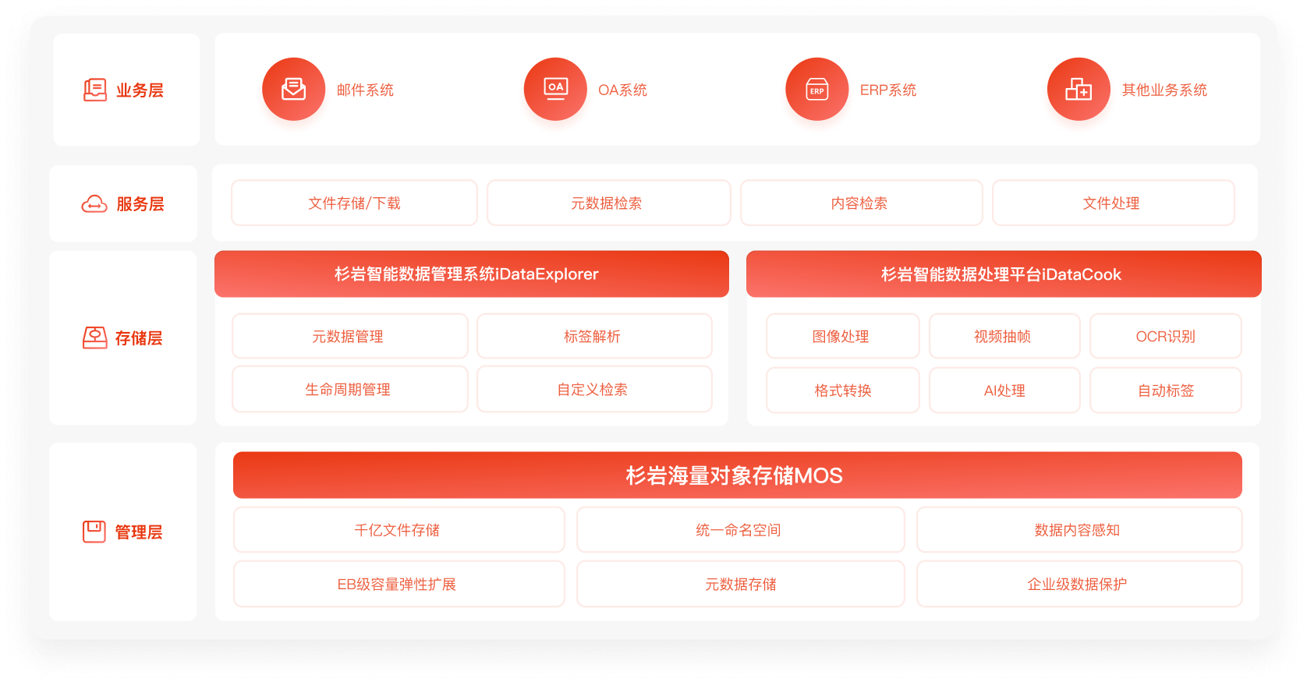The image size is (1307, 682).
Task: Click the 视频抽帧 feature box
Action: tap(1004, 336)
